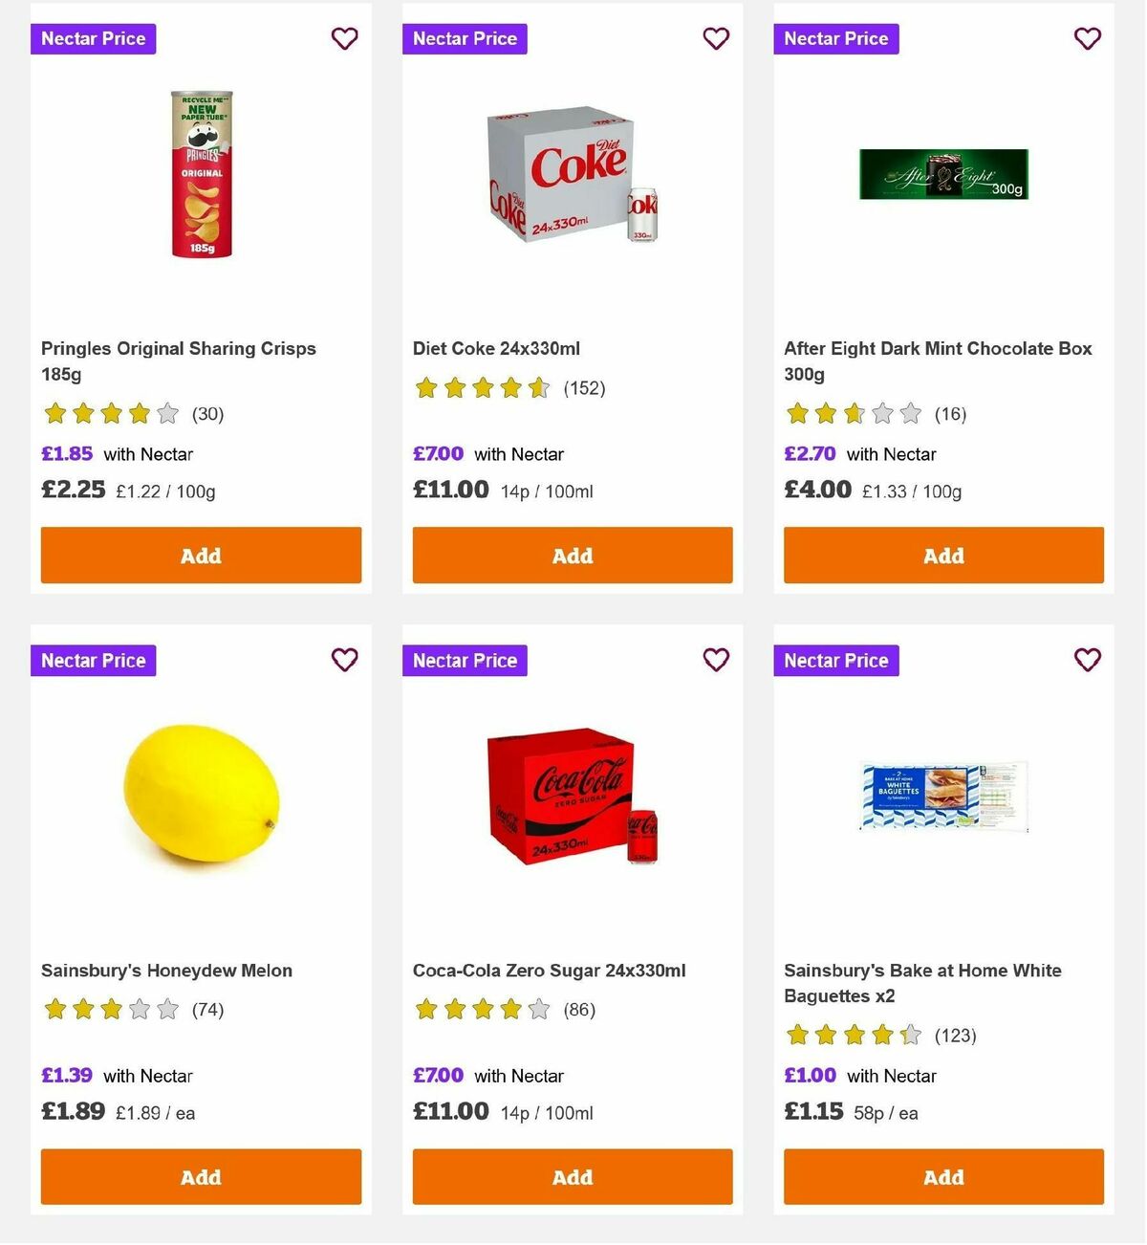Click the heart icon on After Eight chocolate box

click(x=1087, y=38)
